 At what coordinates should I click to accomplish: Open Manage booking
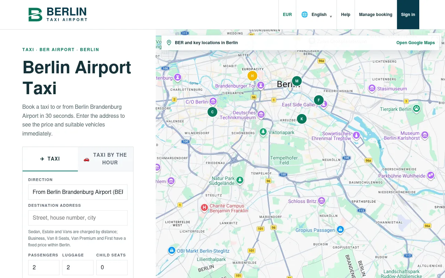click(376, 15)
